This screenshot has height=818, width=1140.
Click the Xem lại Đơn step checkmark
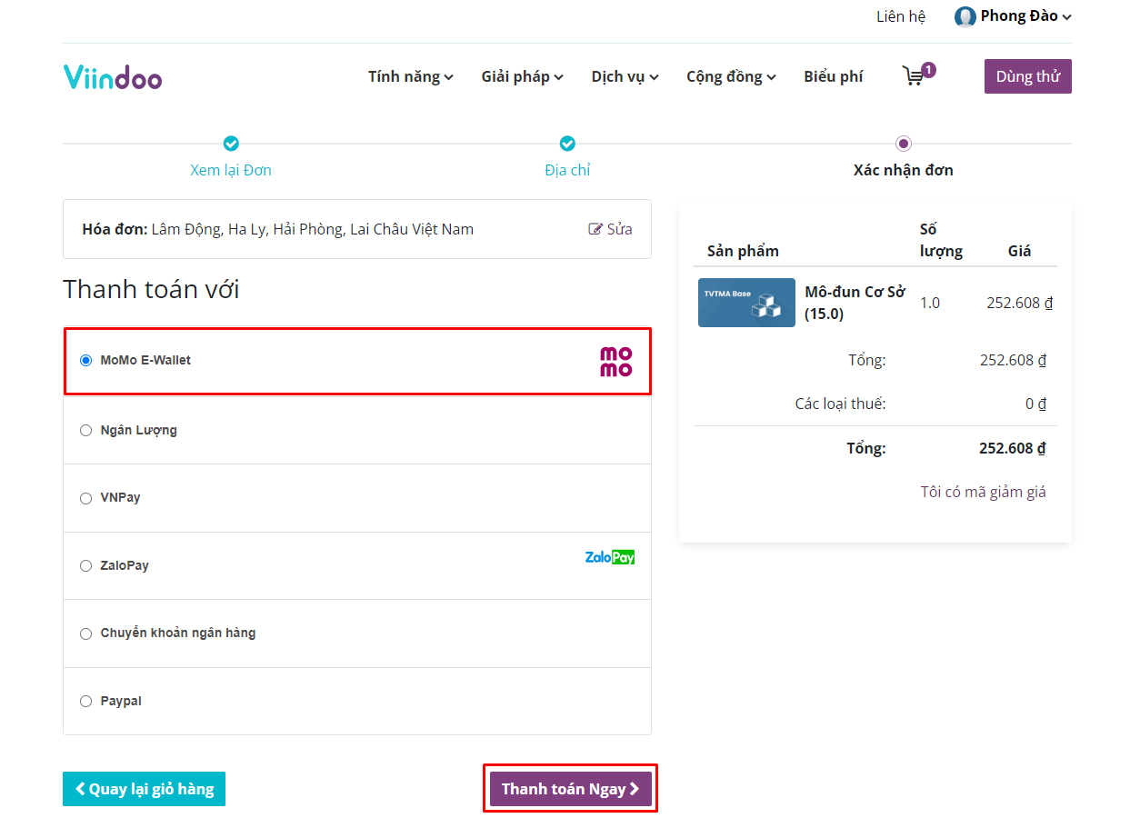click(x=231, y=144)
